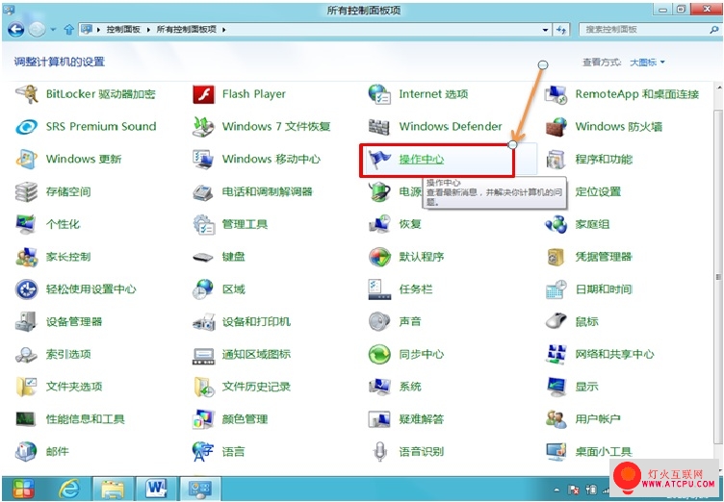Open the 任务栏 icon

click(x=379, y=289)
